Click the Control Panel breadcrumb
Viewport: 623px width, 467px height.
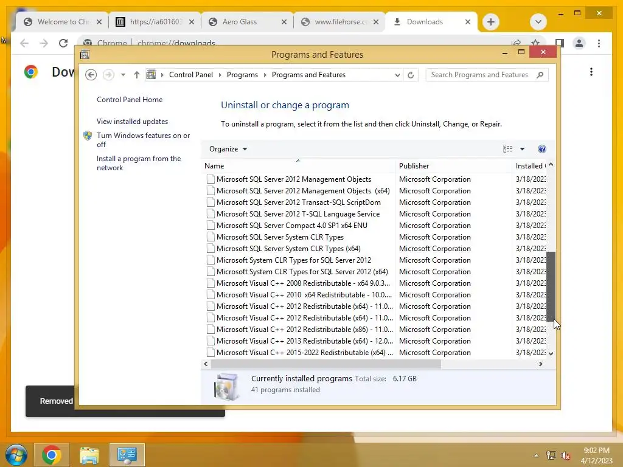[x=191, y=75]
